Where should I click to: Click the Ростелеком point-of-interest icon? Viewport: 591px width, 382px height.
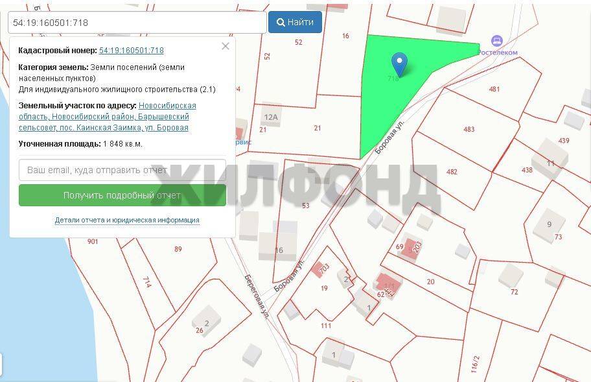click(x=496, y=41)
